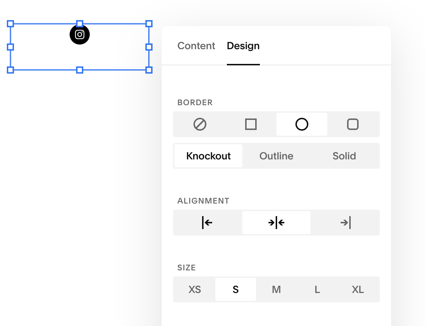This screenshot has height=326, width=425.
Task: Select Knockout border style
Action: point(209,156)
